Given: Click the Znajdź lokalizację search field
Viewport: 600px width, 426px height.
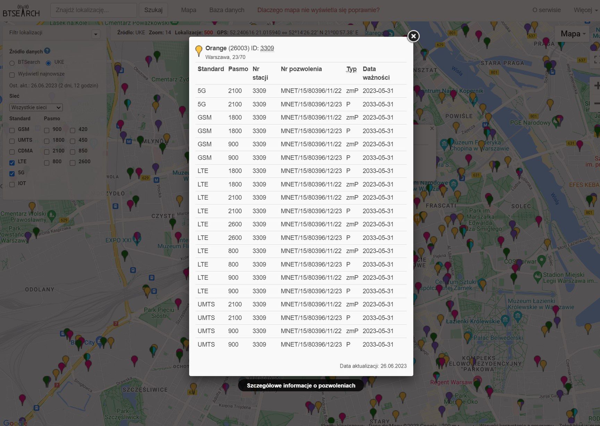Looking at the screenshot, I should pyautogui.click(x=93, y=10).
